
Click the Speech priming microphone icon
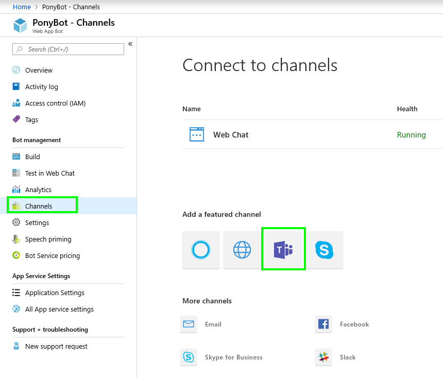(16, 239)
